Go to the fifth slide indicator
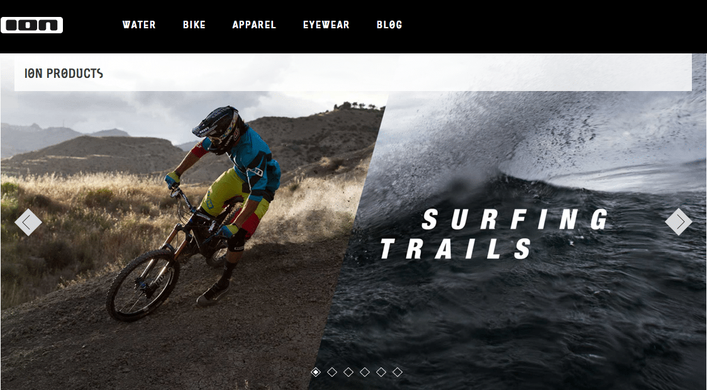The height and width of the screenshot is (390, 707). click(381, 372)
